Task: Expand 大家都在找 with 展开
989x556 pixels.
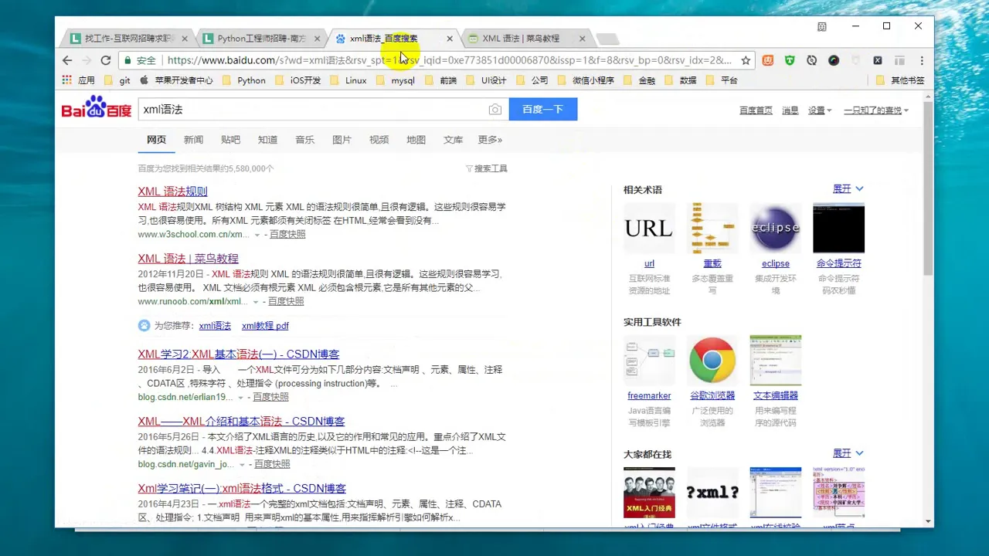Action: pyautogui.click(x=848, y=453)
